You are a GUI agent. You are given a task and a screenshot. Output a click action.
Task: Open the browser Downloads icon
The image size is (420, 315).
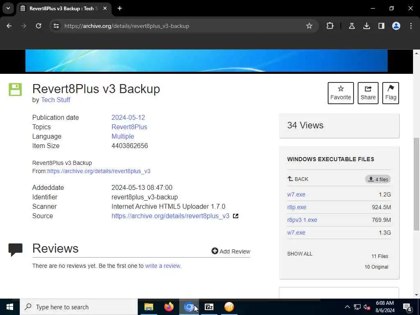(366, 26)
